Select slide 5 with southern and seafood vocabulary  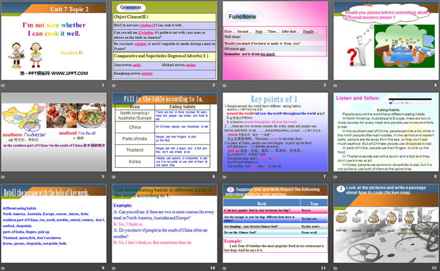[53, 132]
